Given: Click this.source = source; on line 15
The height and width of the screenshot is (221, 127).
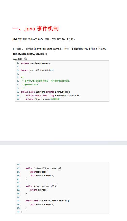Looking at the screenshot, I should [42, 176].
